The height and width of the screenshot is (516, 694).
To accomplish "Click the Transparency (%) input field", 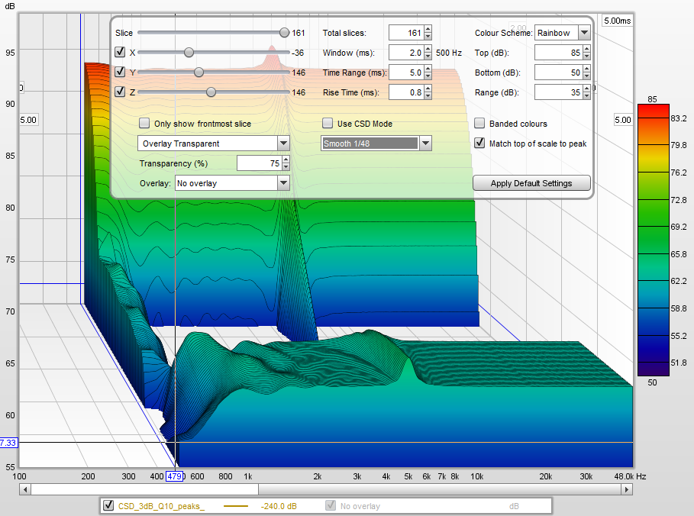I will pos(260,163).
